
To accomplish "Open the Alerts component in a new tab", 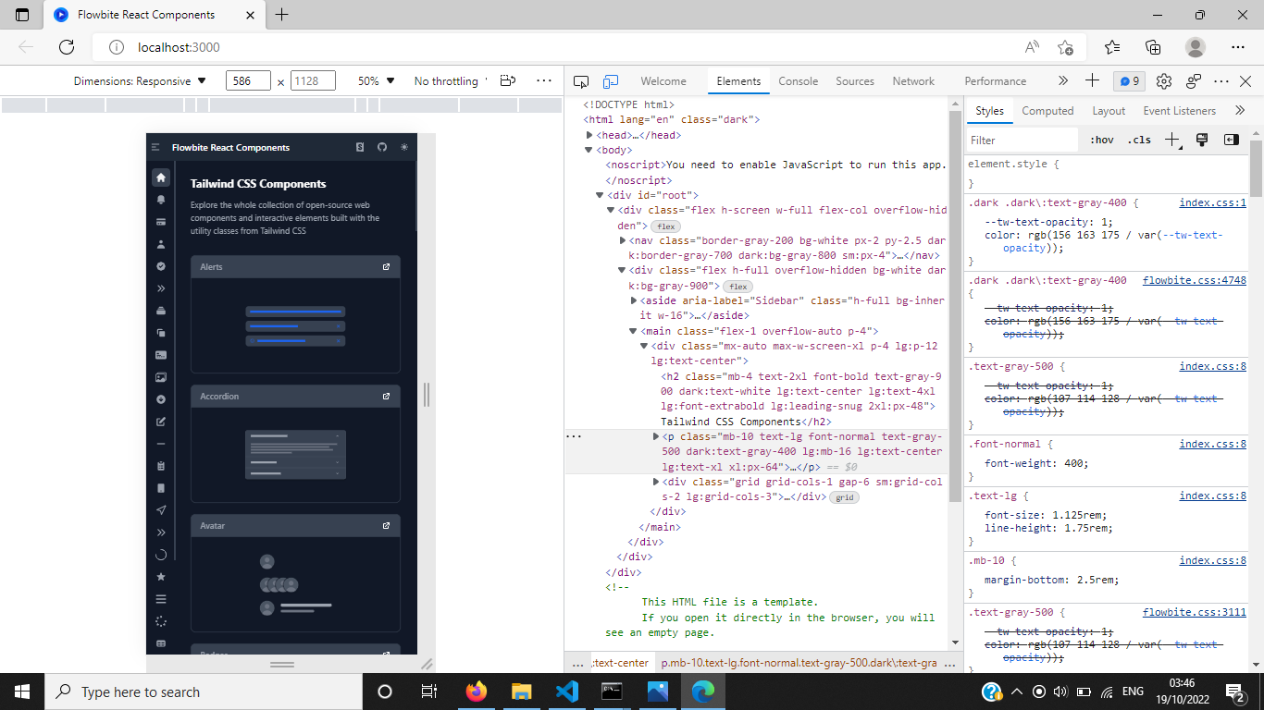I will (386, 266).
